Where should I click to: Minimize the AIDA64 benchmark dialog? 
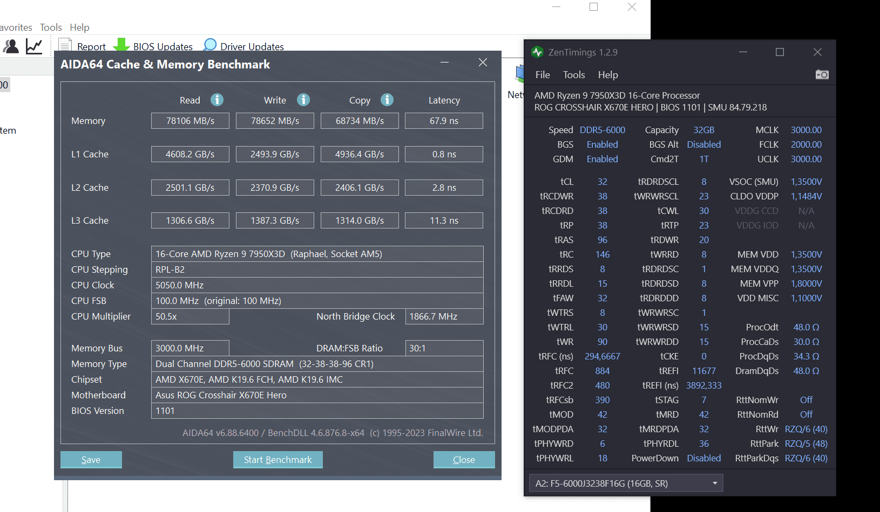click(x=445, y=63)
